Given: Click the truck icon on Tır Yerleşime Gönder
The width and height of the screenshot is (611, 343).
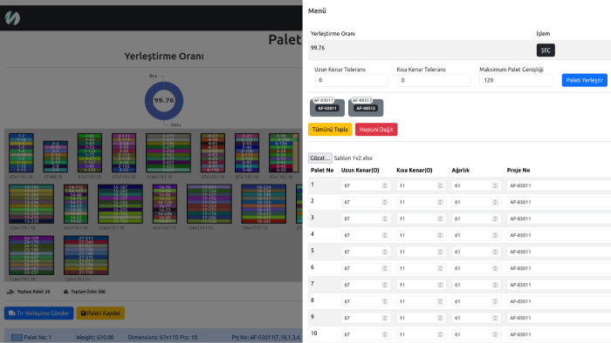Looking at the screenshot, I should pos(11,313).
